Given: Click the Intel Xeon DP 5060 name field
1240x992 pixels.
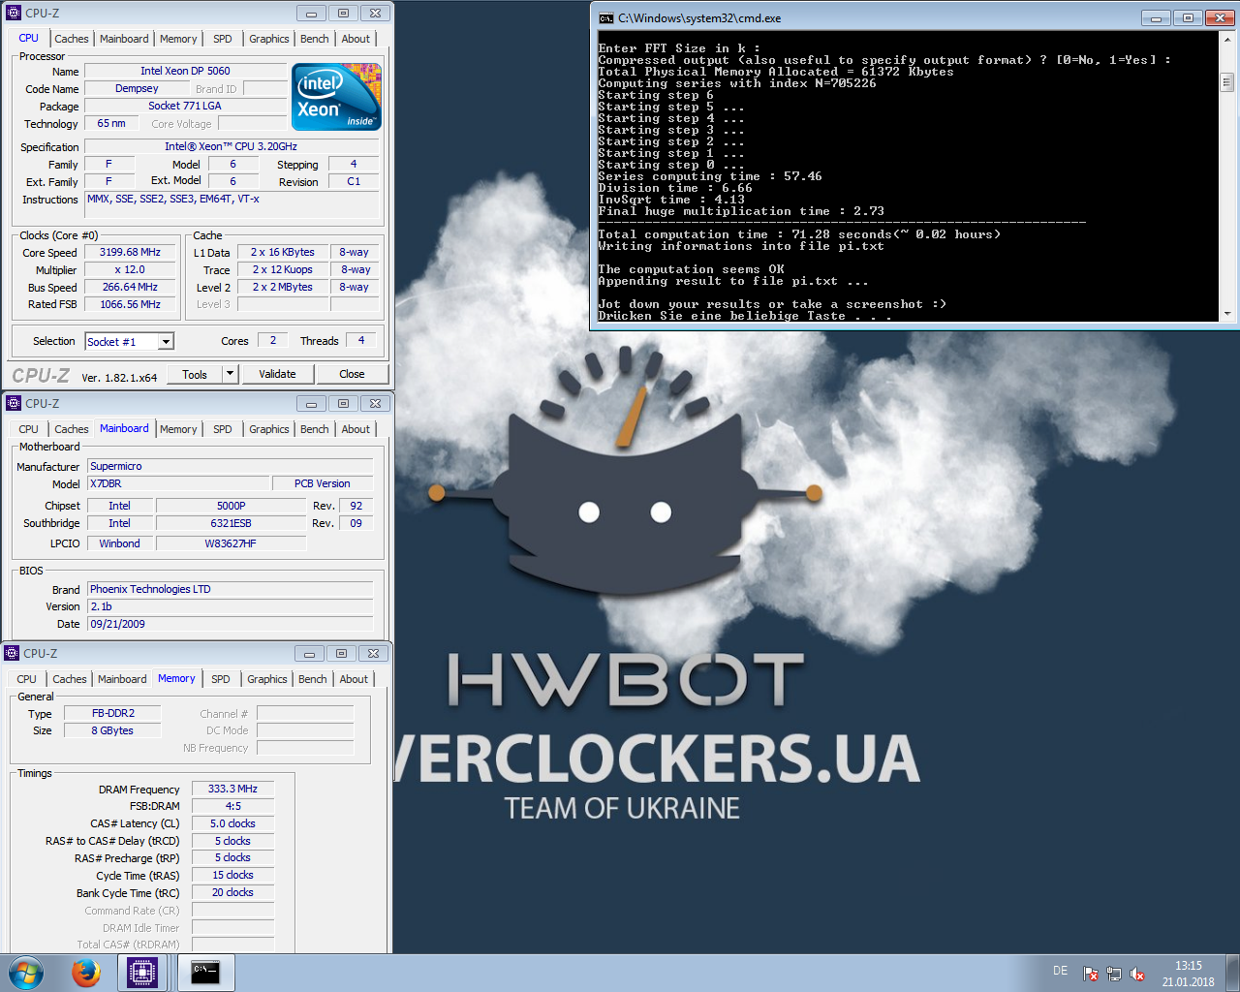Looking at the screenshot, I should (x=185, y=71).
